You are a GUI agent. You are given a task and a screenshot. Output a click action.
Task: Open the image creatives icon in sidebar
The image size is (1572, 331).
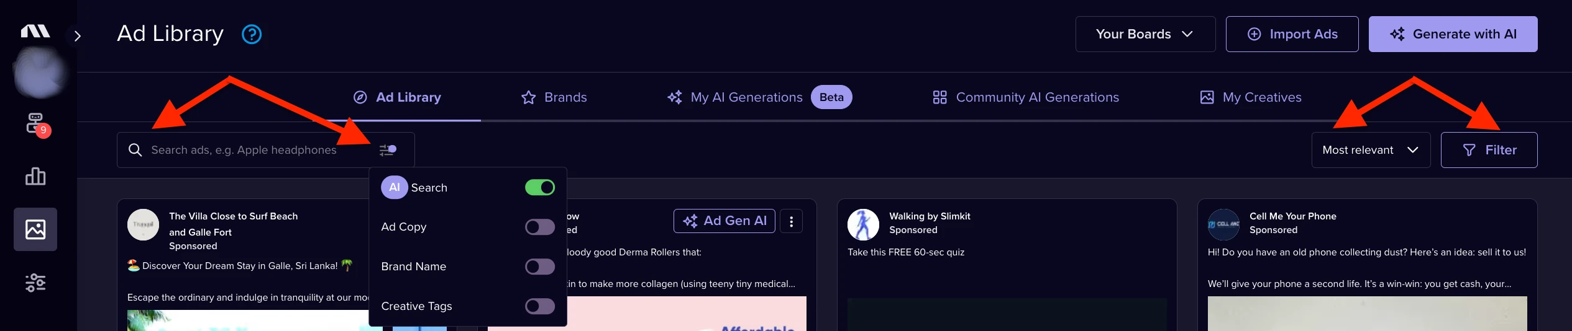(x=35, y=229)
